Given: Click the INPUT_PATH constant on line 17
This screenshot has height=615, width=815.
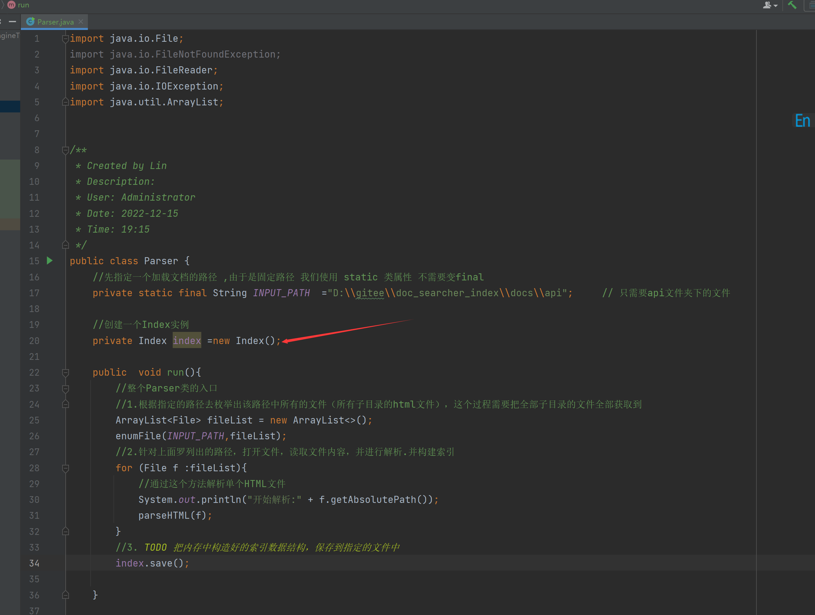Looking at the screenshot, I should click(281, 293).
